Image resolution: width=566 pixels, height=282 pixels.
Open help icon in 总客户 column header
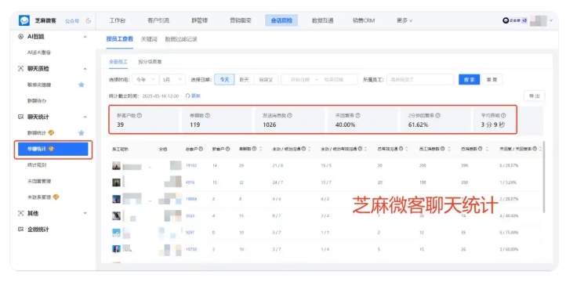(x=201, y=149)
